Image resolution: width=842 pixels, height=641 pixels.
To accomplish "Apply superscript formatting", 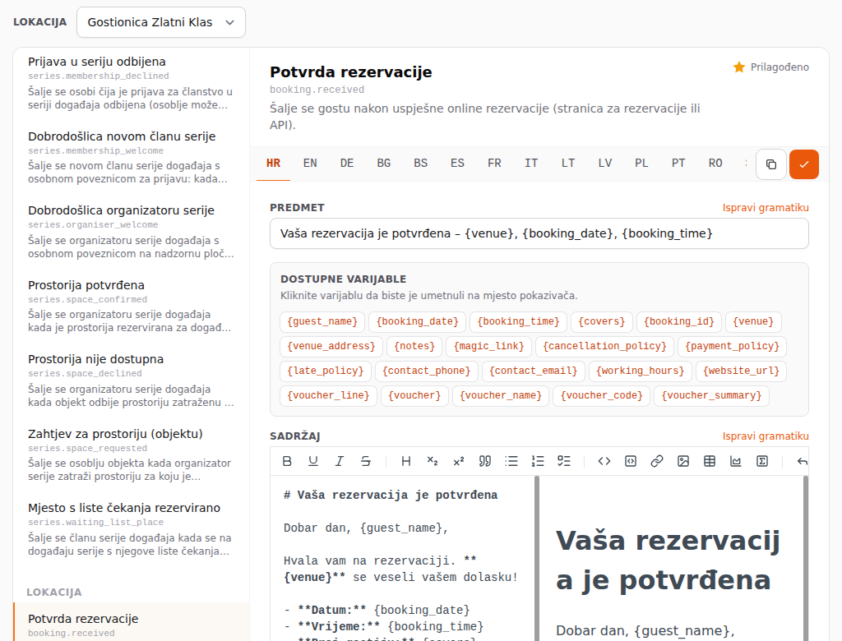I will [x=459, y=461].
